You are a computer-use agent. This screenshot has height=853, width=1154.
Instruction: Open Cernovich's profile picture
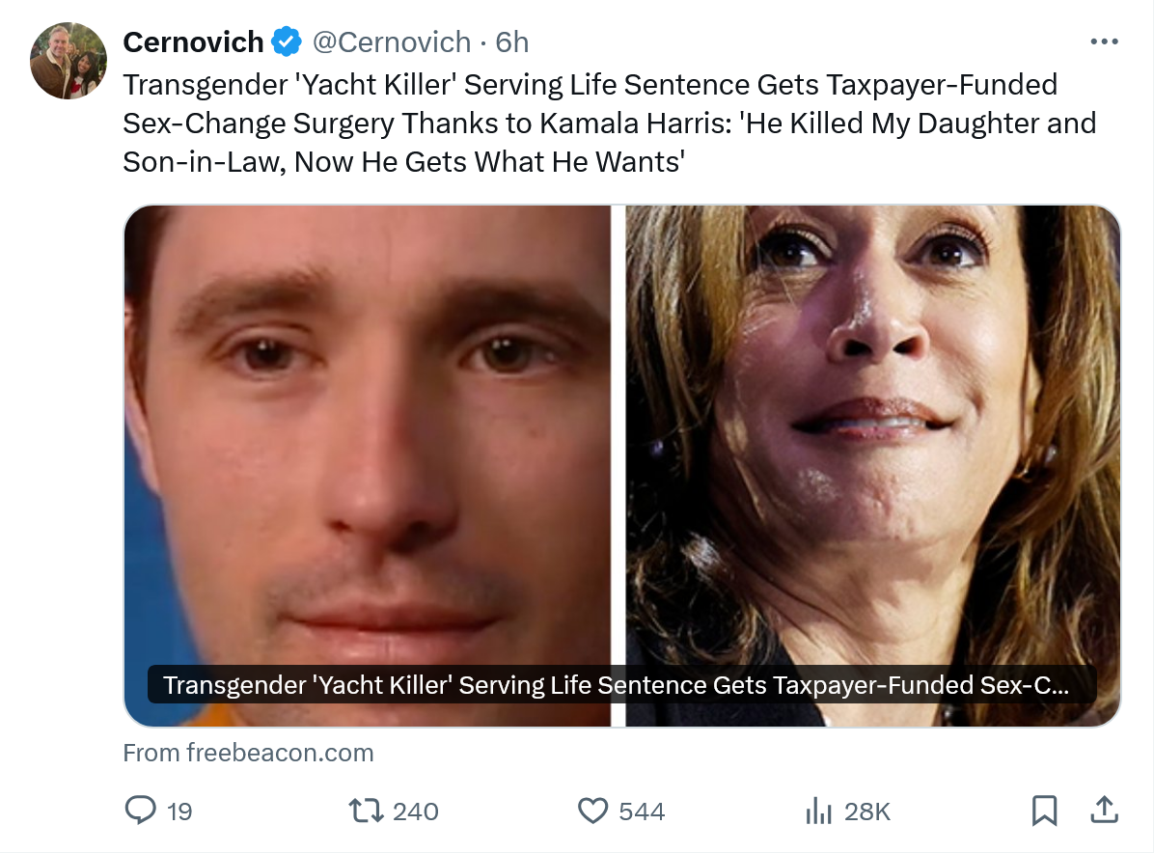tap(69, 61)
